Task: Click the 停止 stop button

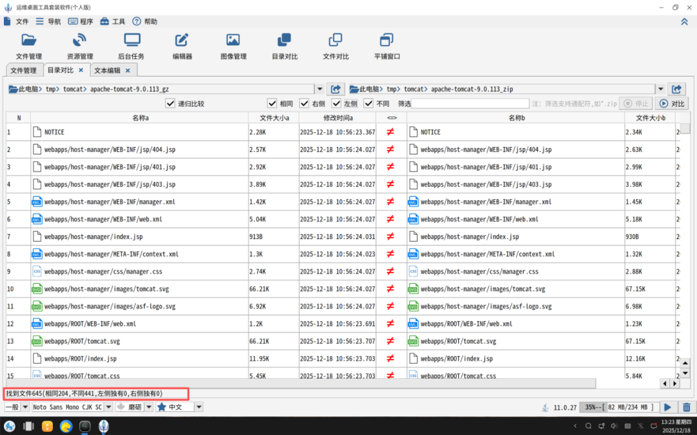Action: (x=636, y=103)
